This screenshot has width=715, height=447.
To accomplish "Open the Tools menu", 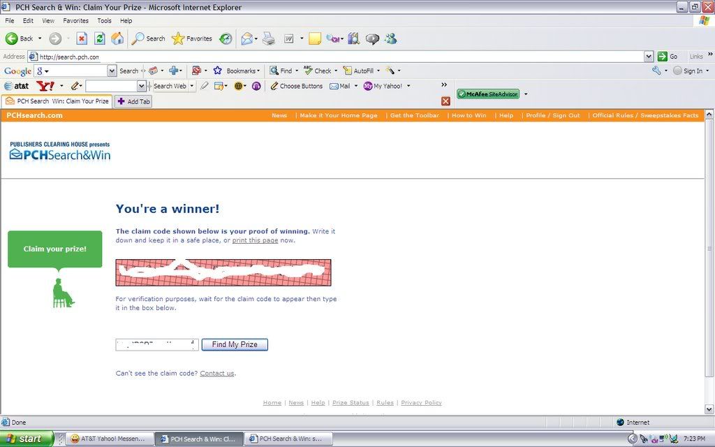I will click(104, 21).
